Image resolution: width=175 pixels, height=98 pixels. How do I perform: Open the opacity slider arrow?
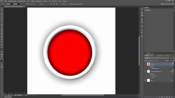[x=174, y=58]
